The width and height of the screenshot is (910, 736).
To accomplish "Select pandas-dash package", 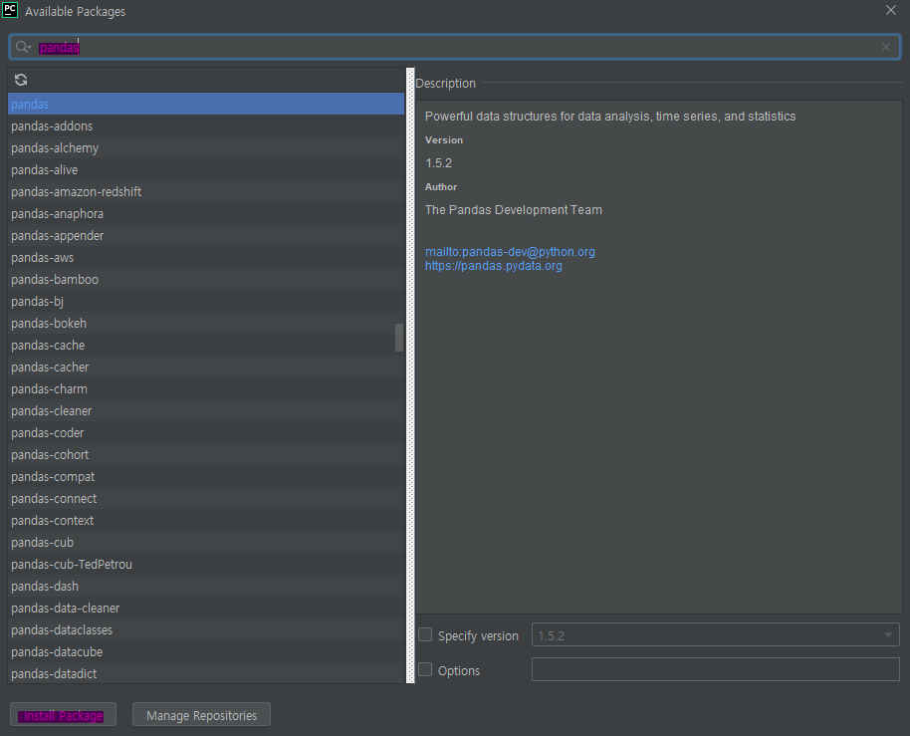I will tap(206, 587).
